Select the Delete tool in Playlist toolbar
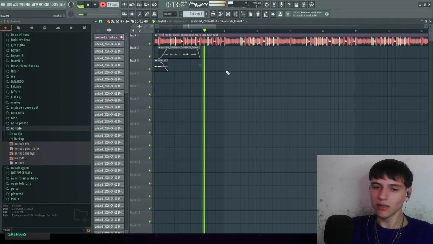 click(117, 21)
